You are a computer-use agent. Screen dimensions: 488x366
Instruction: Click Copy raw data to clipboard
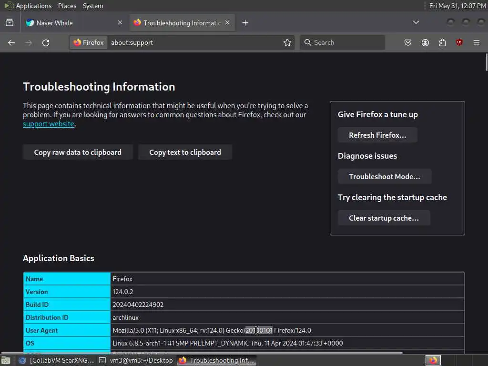[78, 152]
